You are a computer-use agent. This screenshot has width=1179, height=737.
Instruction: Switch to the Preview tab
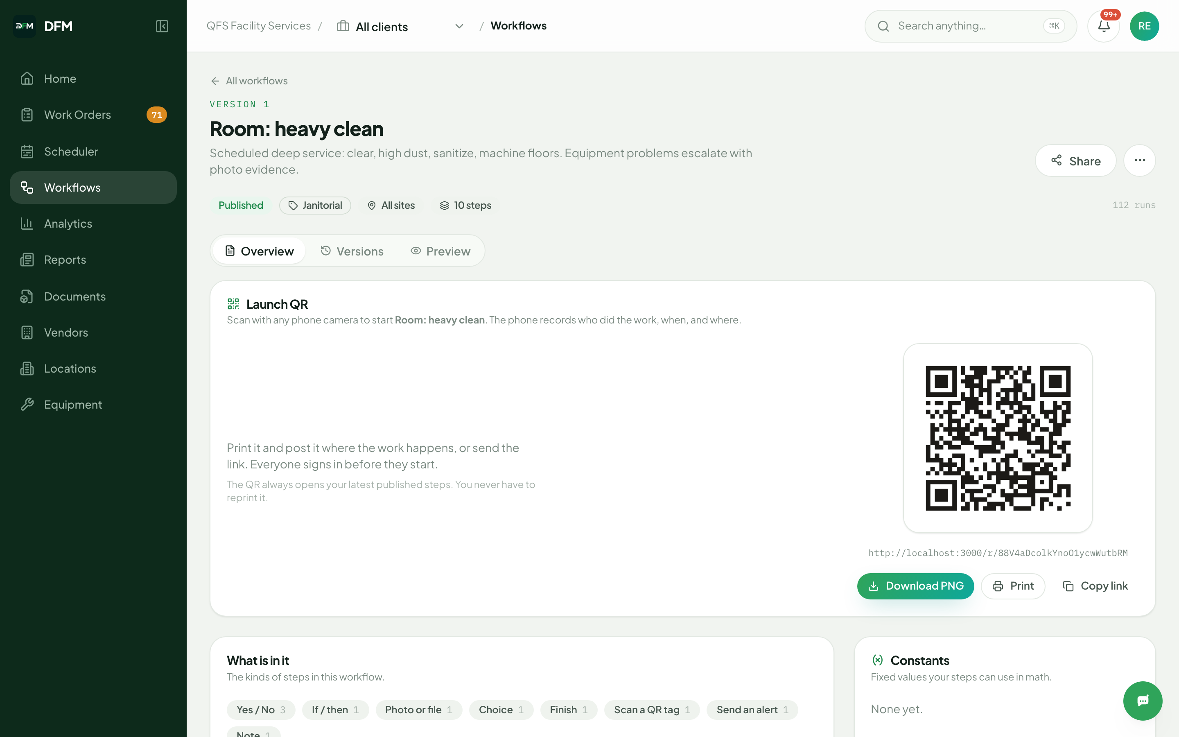coord(440,251)
